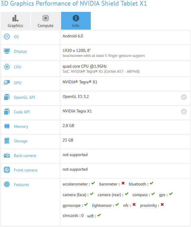Select the Info tab

pyautogui.click(x=76, y=21)
